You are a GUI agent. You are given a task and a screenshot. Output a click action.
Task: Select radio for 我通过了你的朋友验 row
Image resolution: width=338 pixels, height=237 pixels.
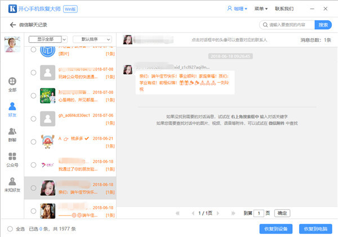[33, 165]
